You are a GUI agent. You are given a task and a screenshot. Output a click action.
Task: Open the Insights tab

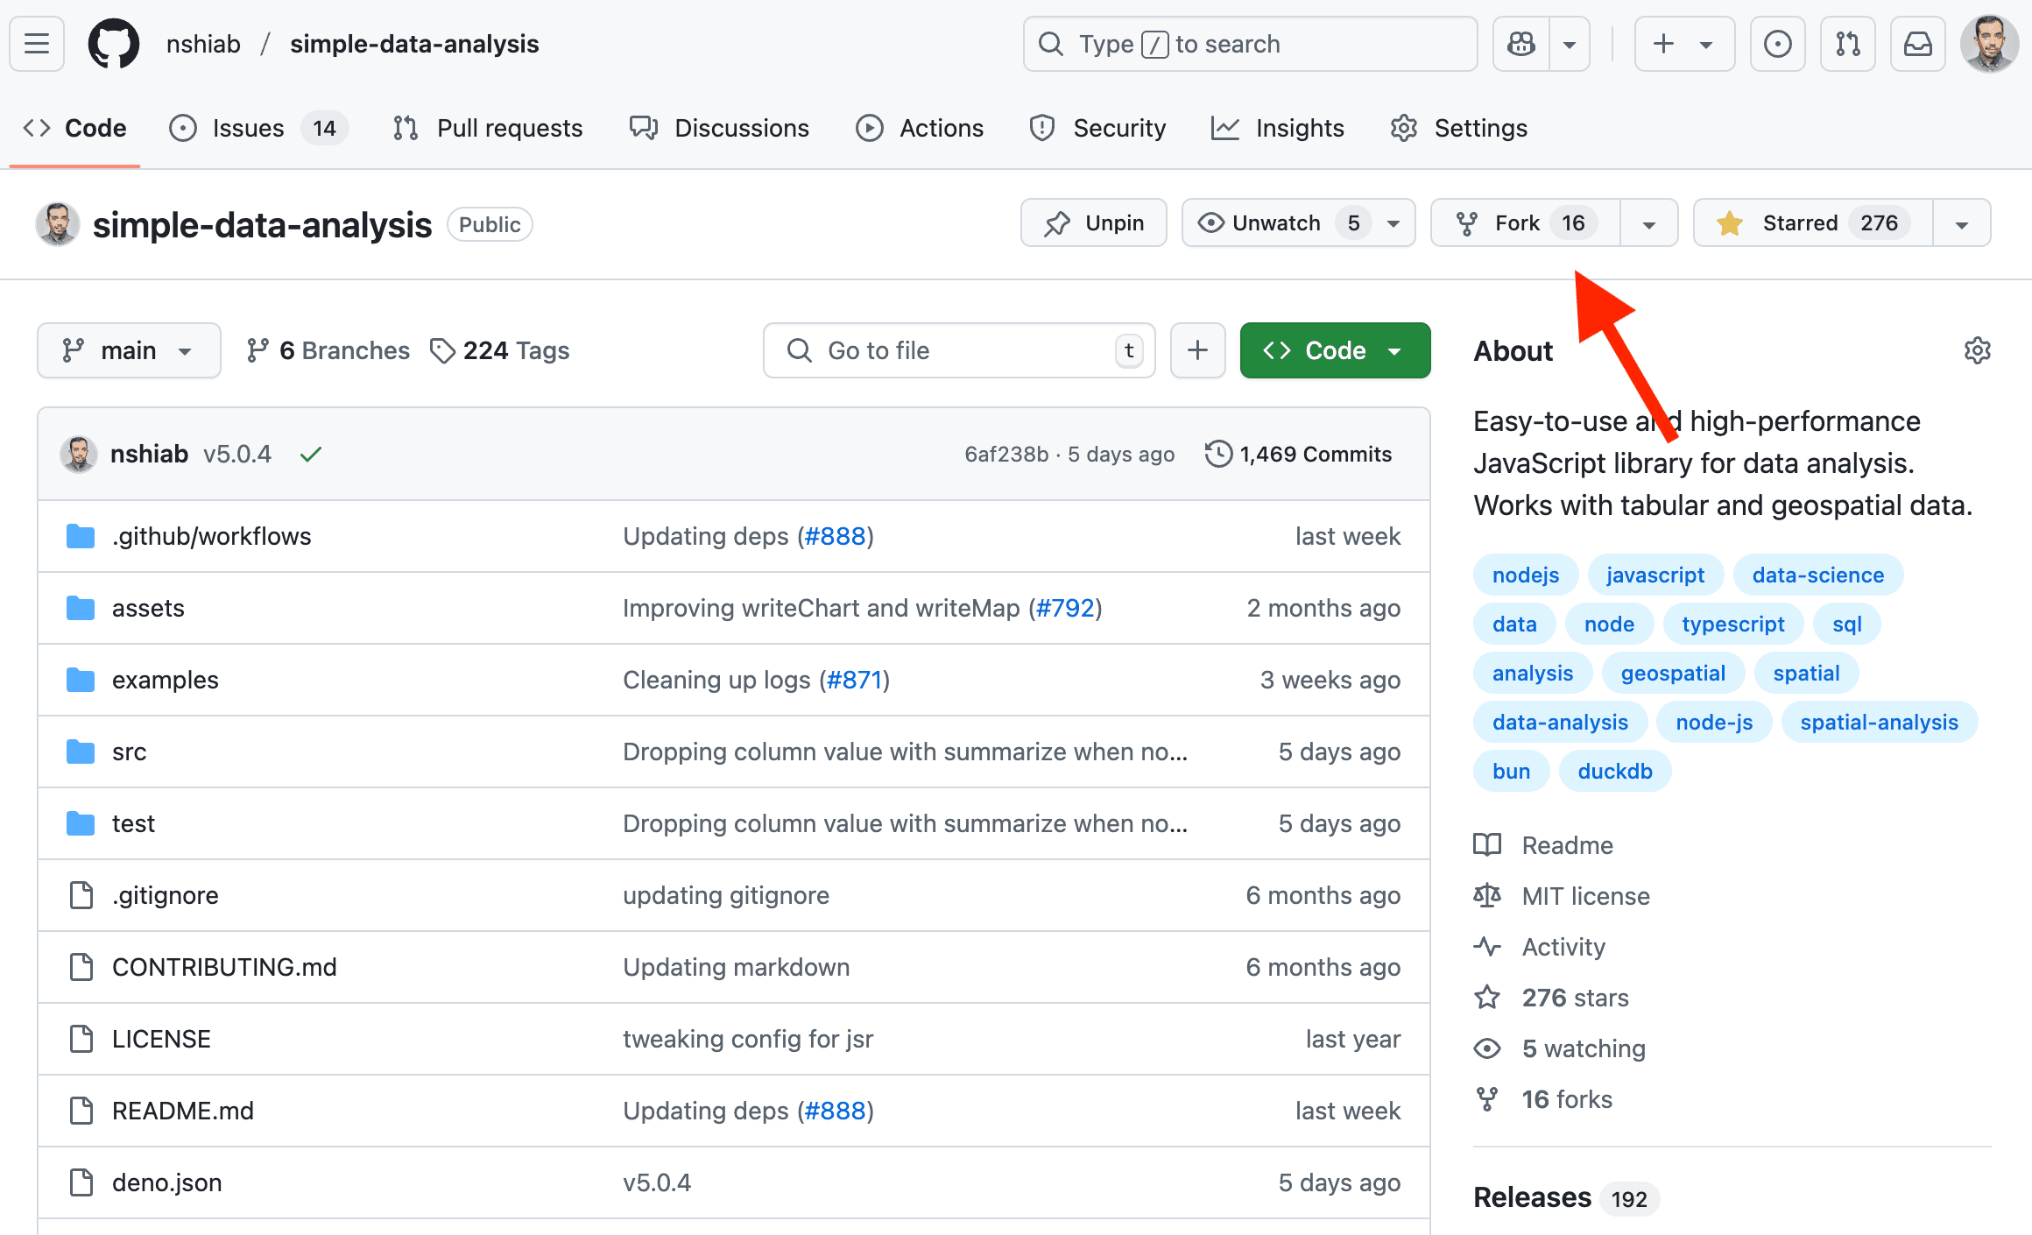coord(1277,128)
